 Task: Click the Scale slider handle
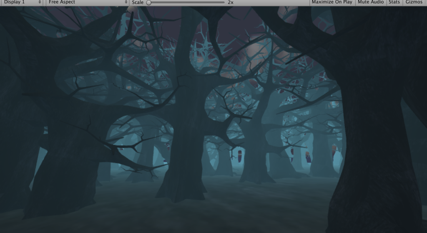(x=149, y=3)
